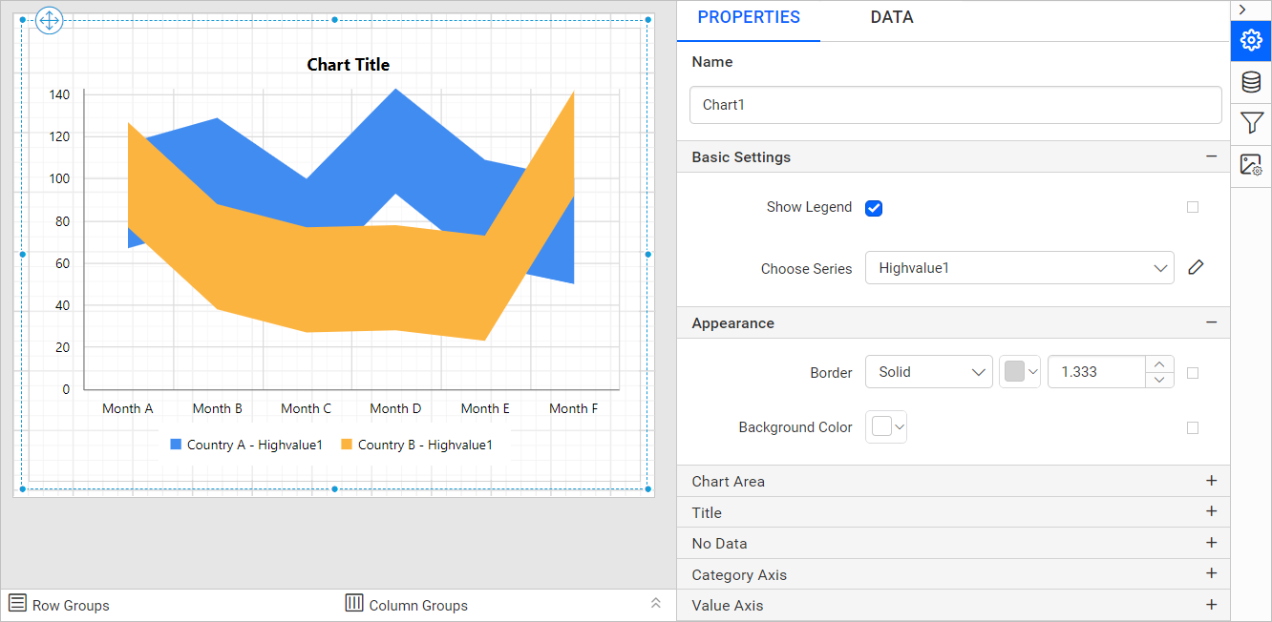Click the Month B axis label
This screenshot has height=622, width=1272.
(x=218, y=408)
